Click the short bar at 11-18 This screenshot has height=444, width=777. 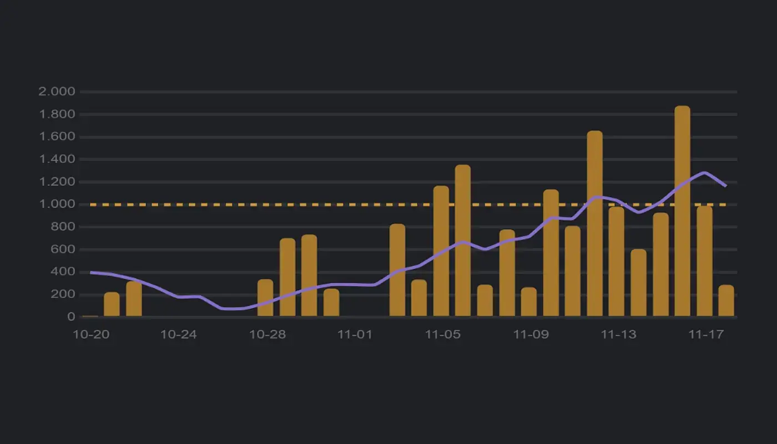728,300
